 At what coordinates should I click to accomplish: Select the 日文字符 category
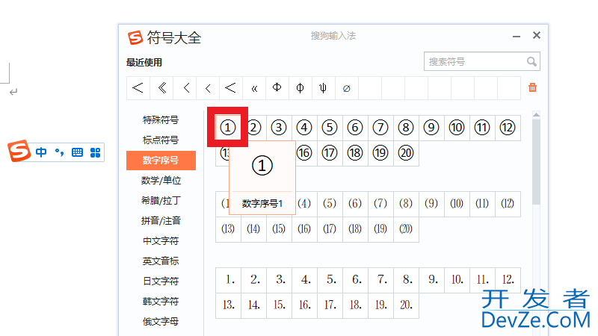(161, 281)
